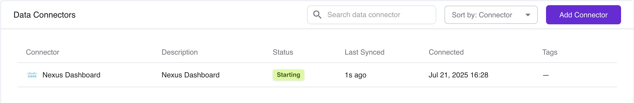The image size is (634, 103).
Task: Focus the Search data connector field
Action: coord(371,15)
